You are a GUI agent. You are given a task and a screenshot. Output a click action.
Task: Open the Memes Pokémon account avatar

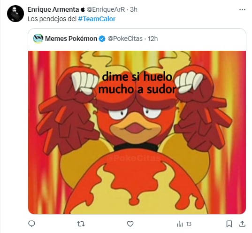[38, 39]
